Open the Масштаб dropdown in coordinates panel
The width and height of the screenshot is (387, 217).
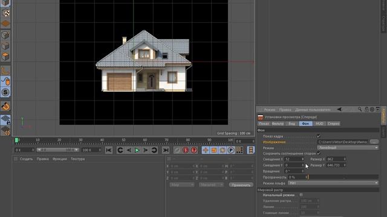[x=211, y=185]
